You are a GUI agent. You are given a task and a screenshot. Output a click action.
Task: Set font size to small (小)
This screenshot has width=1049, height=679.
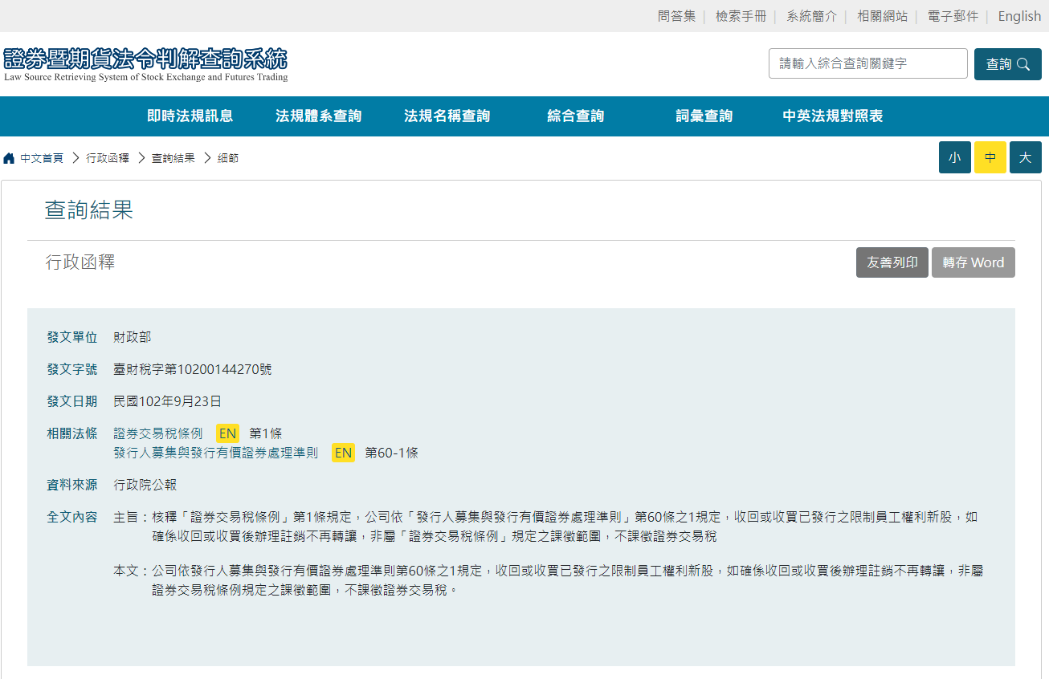pos(955,157)
